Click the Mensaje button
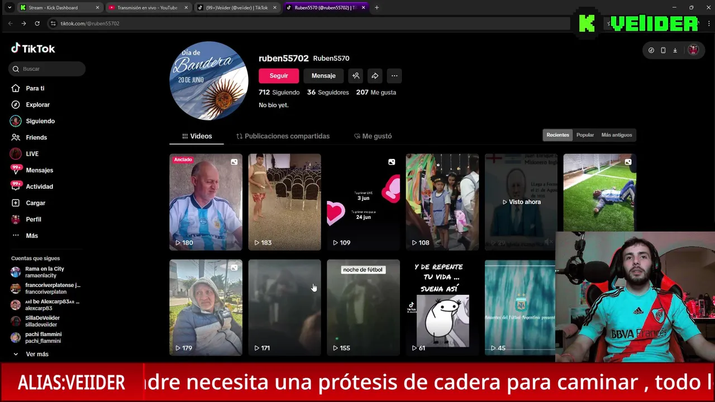 coord(323,76)
